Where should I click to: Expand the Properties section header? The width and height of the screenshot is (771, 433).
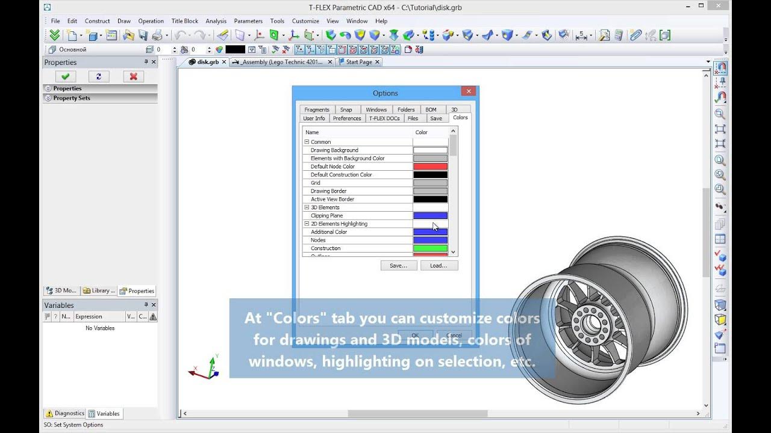tap(100, 88)
